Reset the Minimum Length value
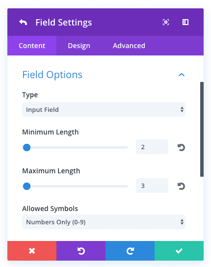 click(x=181, y=147)
